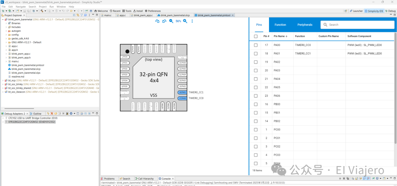Image resolution: width=397 pixels, height=186 pixels.
Task: Collapse all in Project Explorer
Action: point(74,15)
